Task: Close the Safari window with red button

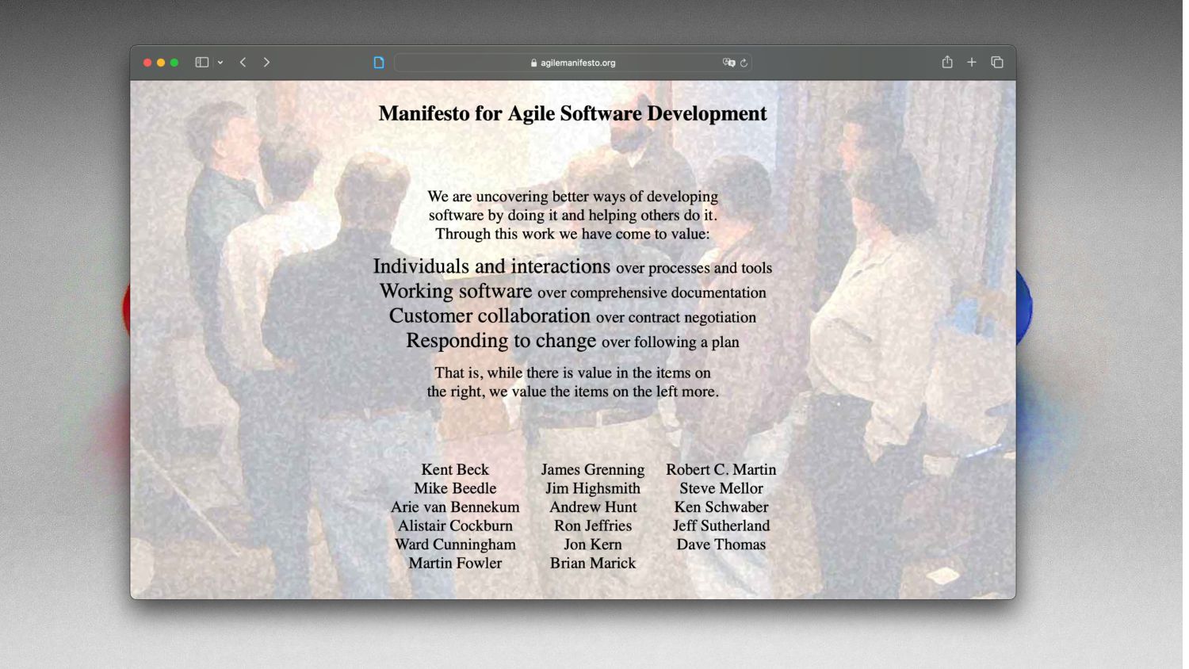Action: pyautogui.click(x=147, y=63)
